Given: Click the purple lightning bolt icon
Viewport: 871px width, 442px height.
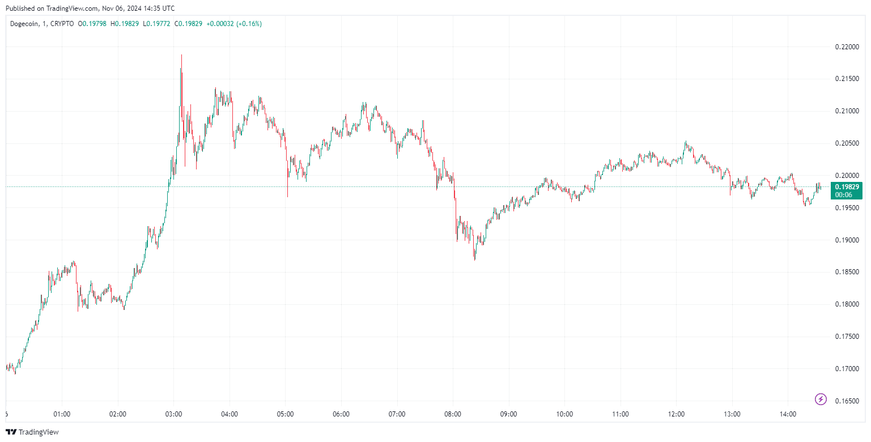Looking at the screenshot, I should 821,399.
